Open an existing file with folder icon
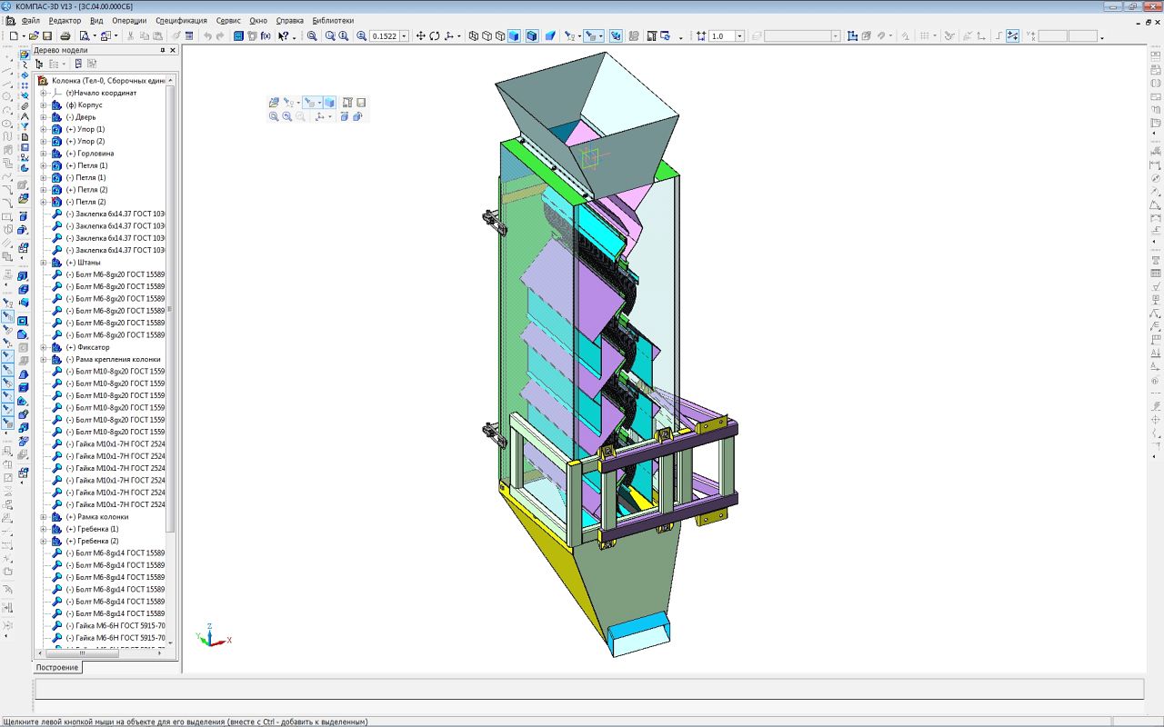1164x727 pixels. pyautogui.click(x=34, y=36)
